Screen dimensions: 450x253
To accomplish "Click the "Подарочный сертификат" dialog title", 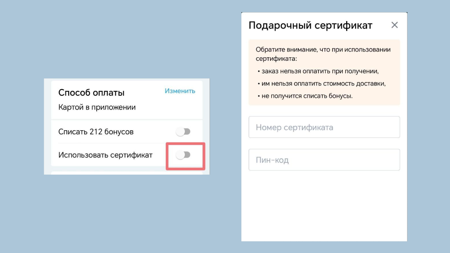I will pos(310,26).
